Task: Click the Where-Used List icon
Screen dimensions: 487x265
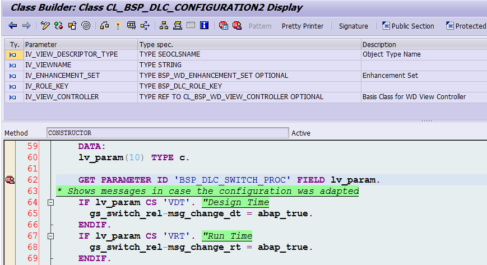Action: (x=145, y=26)
